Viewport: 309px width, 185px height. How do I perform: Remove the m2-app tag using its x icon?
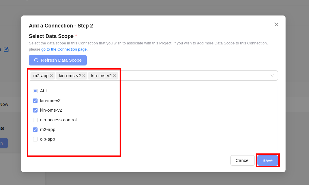click(51, 75)
